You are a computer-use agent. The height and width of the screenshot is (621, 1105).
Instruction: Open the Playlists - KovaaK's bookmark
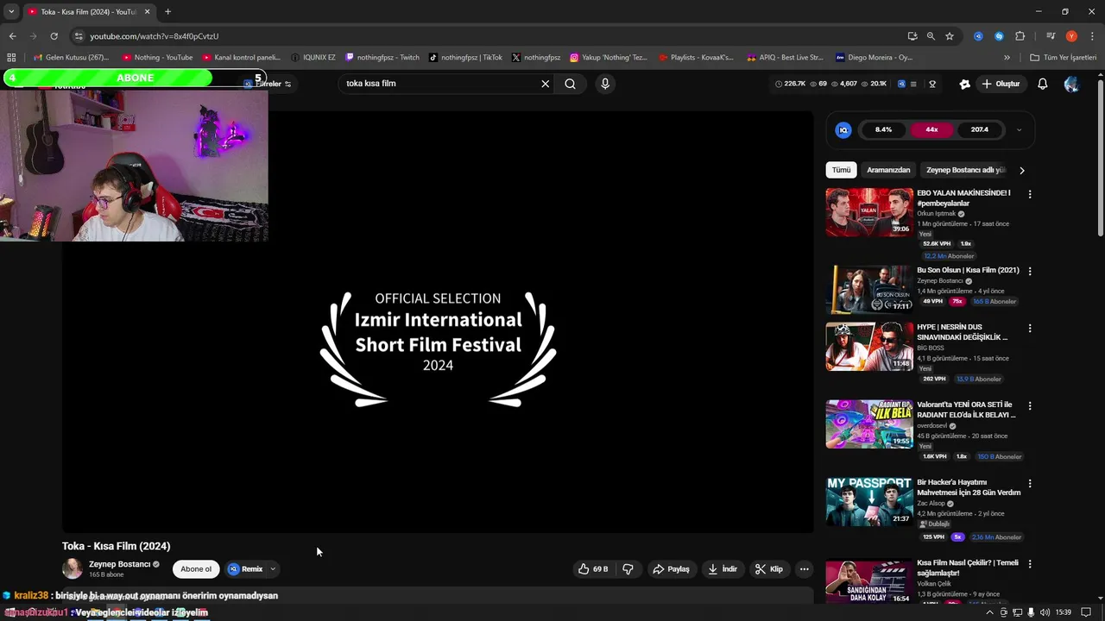coord(696,58)
